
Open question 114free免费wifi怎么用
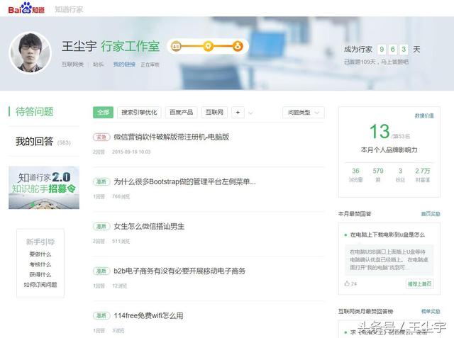point(148,315)
